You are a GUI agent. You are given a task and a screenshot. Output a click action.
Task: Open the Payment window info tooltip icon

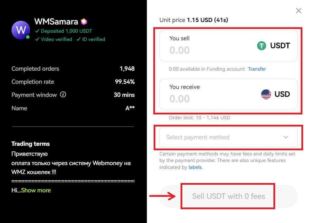(x=63, y=95)
